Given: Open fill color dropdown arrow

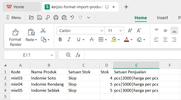Looking at the screenshot, I should coord(119,40).
